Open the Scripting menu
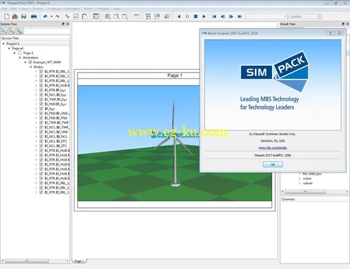 pyautogui.click(x=54, y=9)
